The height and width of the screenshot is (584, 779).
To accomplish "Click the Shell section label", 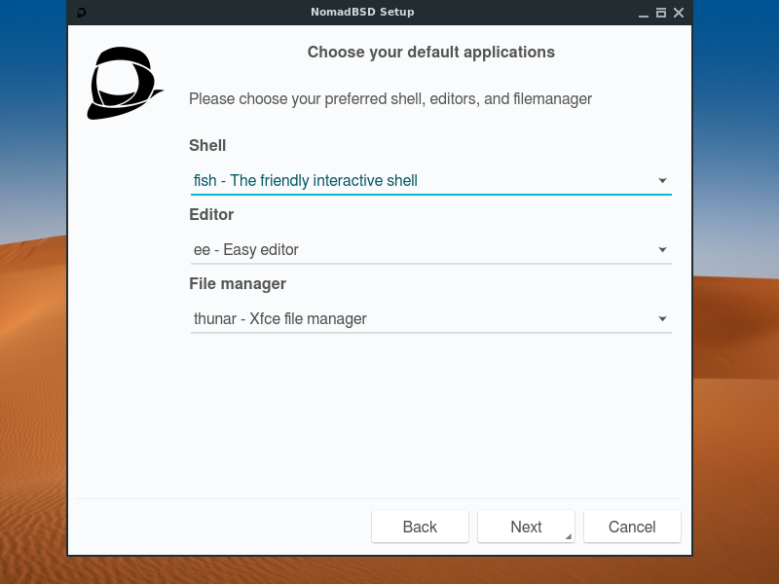I will coord(207,145).
